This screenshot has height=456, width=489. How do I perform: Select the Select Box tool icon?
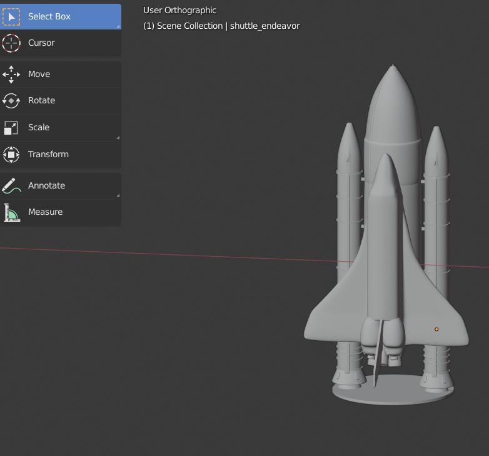pyautogui.click(x=11, y=16)
